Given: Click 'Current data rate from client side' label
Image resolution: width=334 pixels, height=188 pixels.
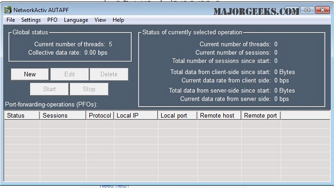Looking at the screenshot, I should tap(226, 81).
